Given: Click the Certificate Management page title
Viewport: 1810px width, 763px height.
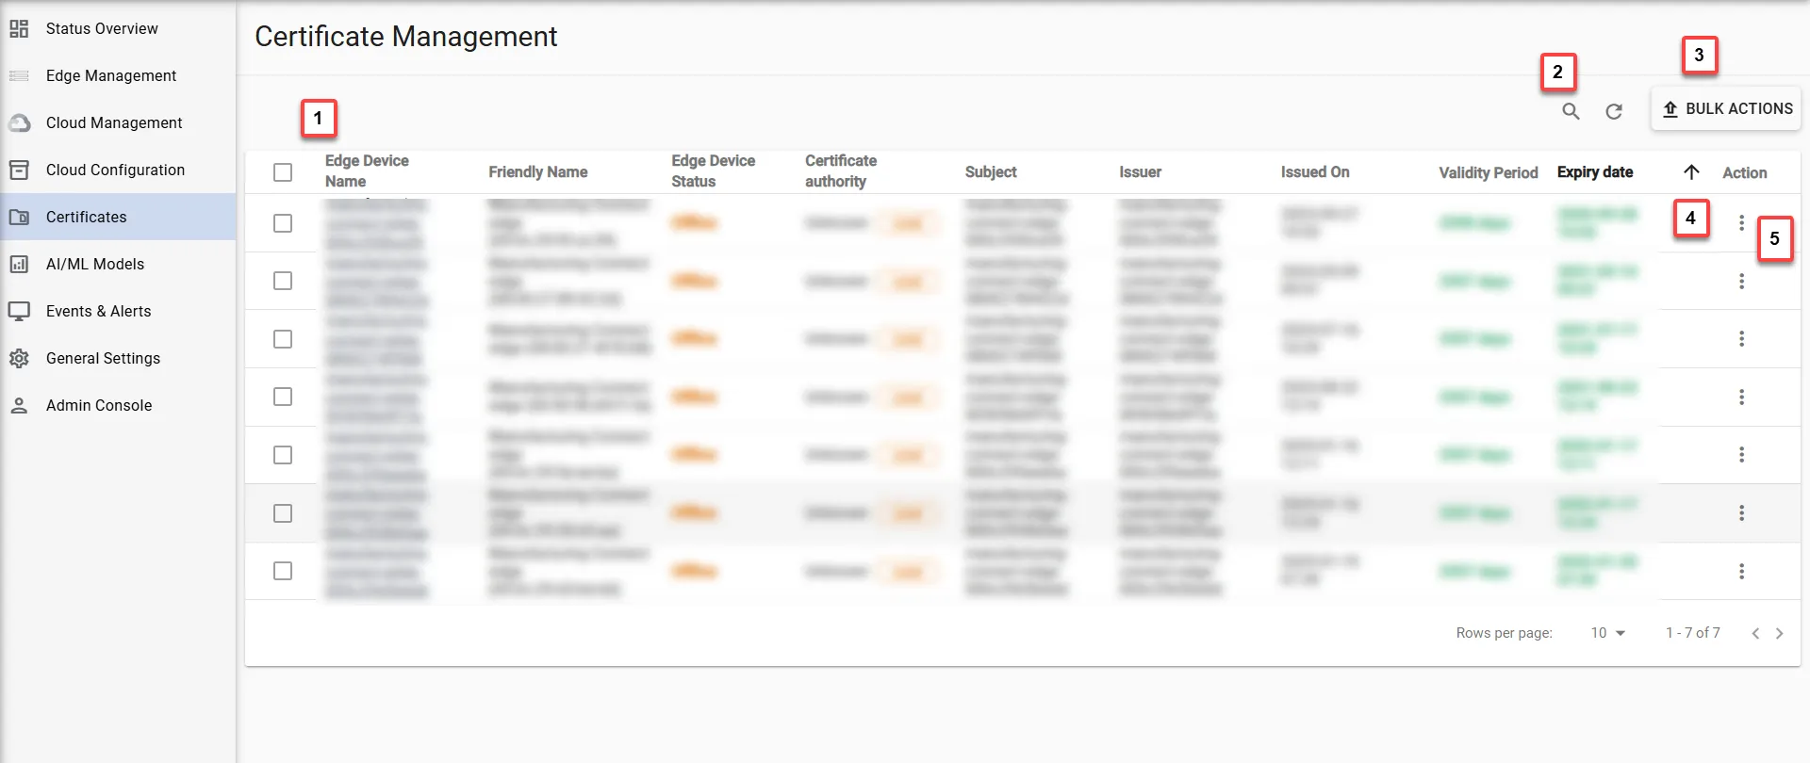Looking at the screenshot, I should click(x=406, y=37).
